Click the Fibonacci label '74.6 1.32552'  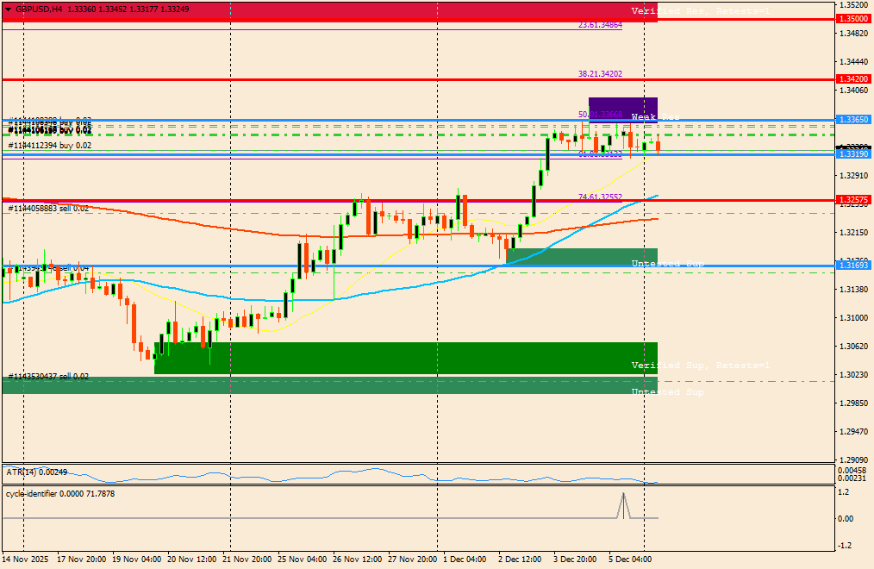pos(600,197)
